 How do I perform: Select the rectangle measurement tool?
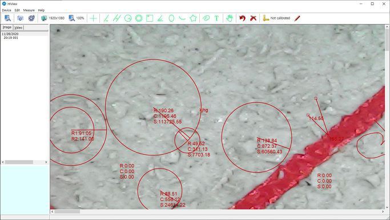150,18
